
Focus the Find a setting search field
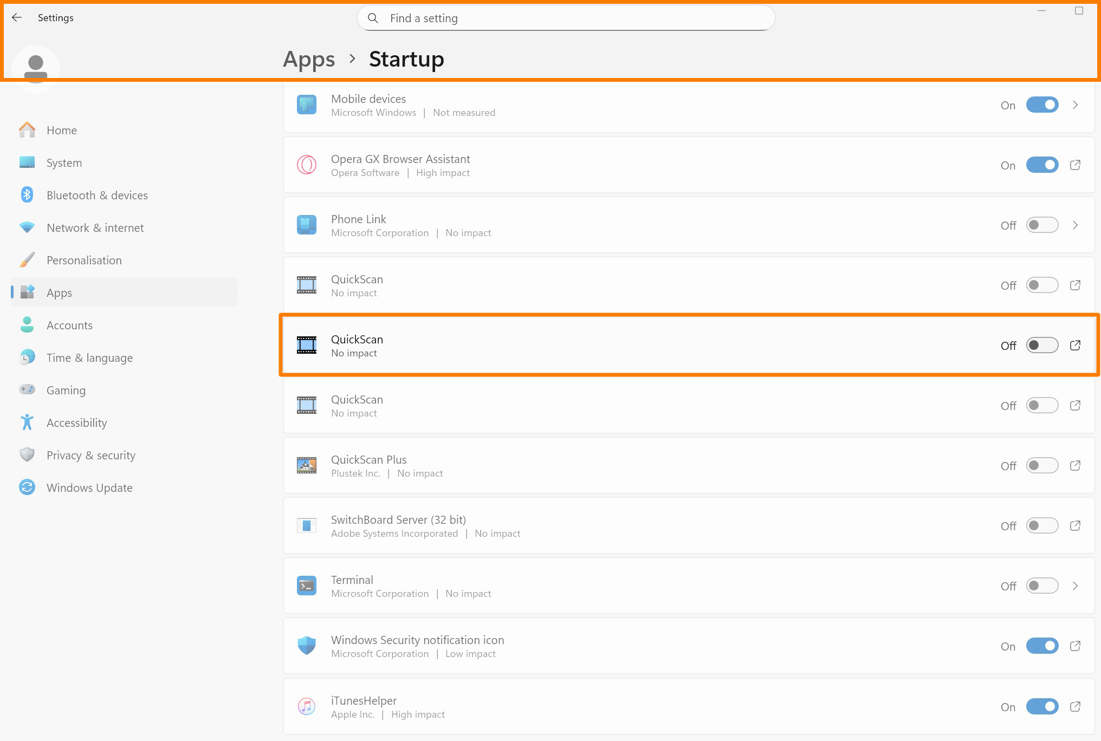point(566,18)
